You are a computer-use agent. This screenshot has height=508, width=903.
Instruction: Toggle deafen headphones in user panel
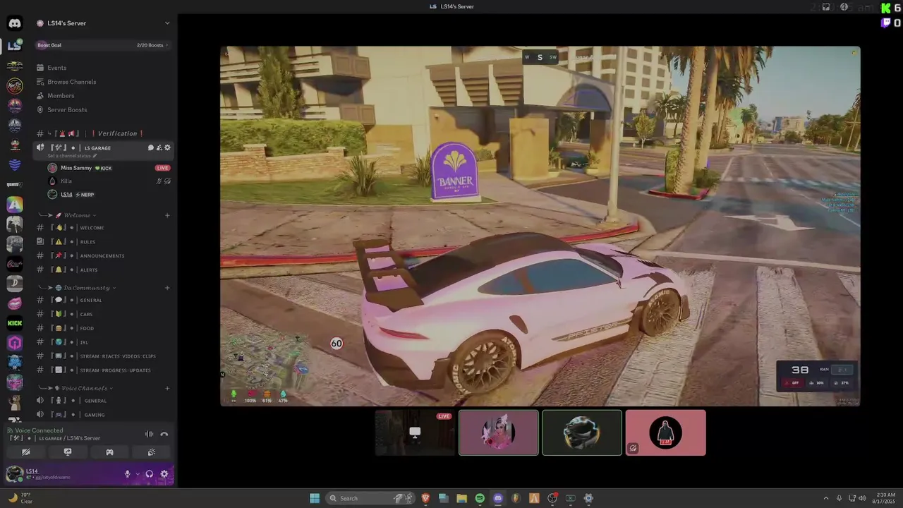click(x=149, y=474)
